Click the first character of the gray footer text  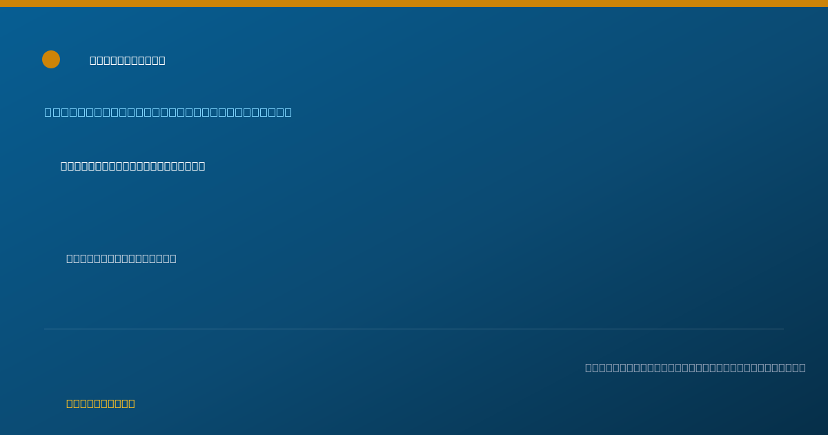[589, 367]
